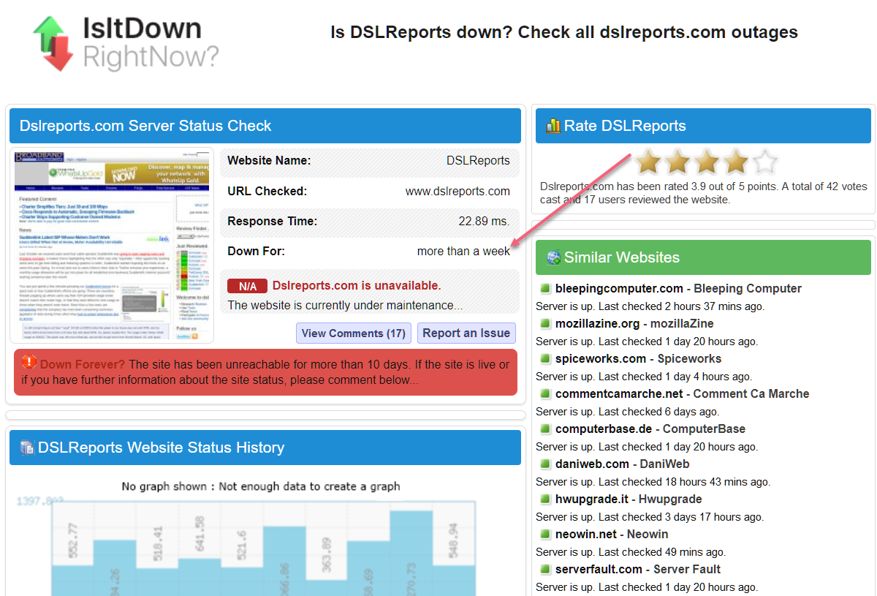Click 'Last checked 18 hours 43 mins ago' text

(x=685, y=481)
